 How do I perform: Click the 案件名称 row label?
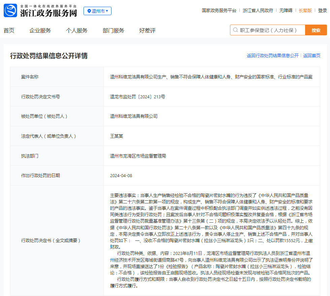tap(30, 77)
